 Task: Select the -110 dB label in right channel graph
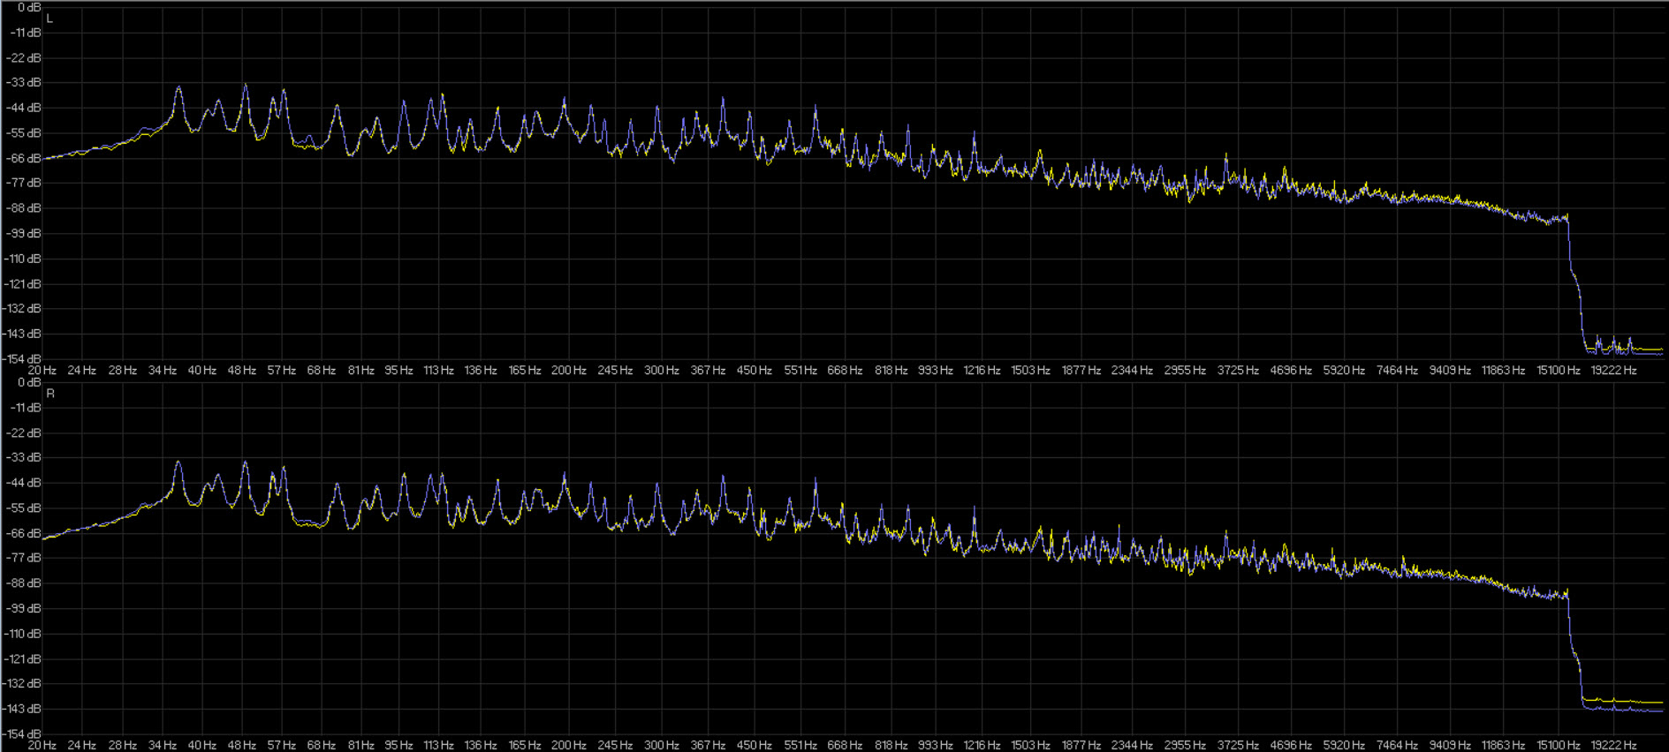pyautogui.click(x=23, y=634)
